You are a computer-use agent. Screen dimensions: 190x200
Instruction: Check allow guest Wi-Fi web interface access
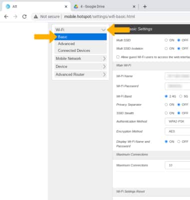click(x=118, y=57)
